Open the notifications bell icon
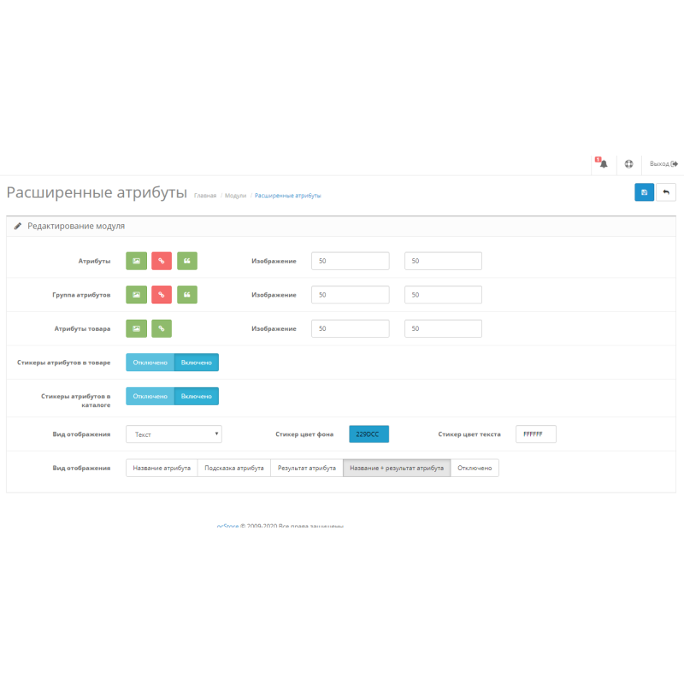Viewport: 684px width, 684px height. [602, 163]
